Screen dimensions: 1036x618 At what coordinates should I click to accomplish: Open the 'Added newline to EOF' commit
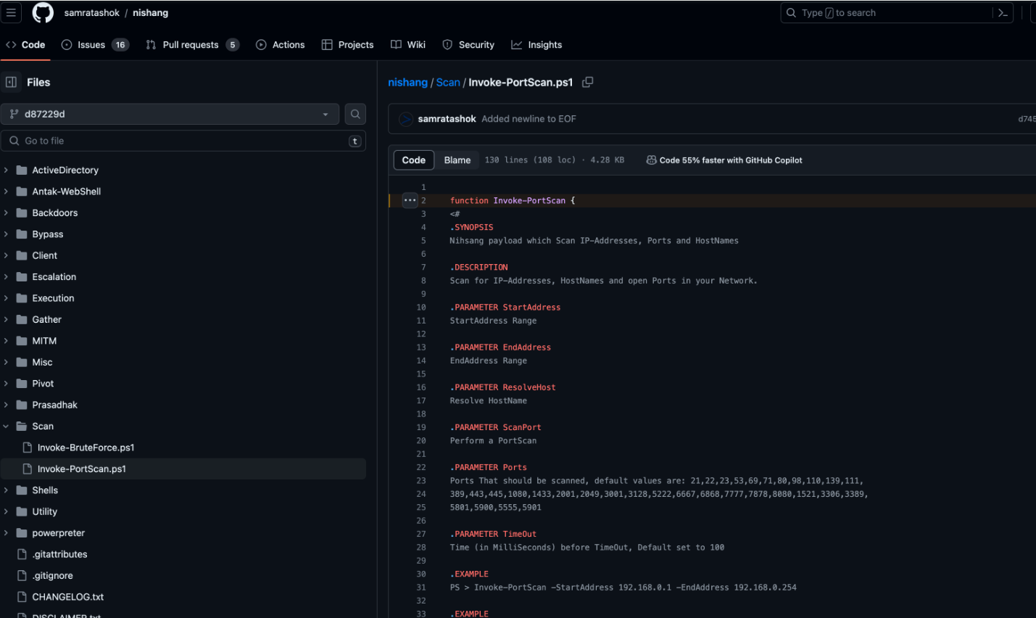(x=529, y=119)
